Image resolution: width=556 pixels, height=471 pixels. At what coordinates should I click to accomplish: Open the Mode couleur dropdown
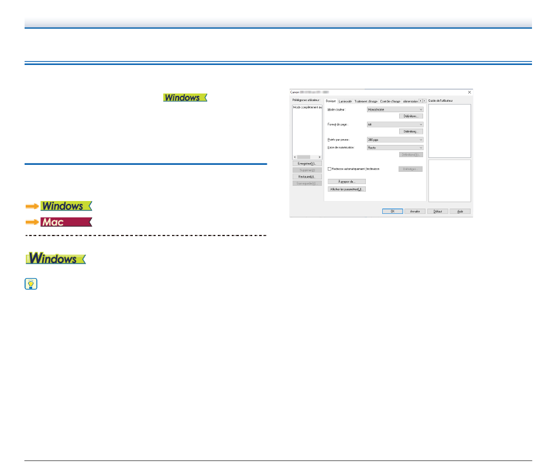point(394,109)
